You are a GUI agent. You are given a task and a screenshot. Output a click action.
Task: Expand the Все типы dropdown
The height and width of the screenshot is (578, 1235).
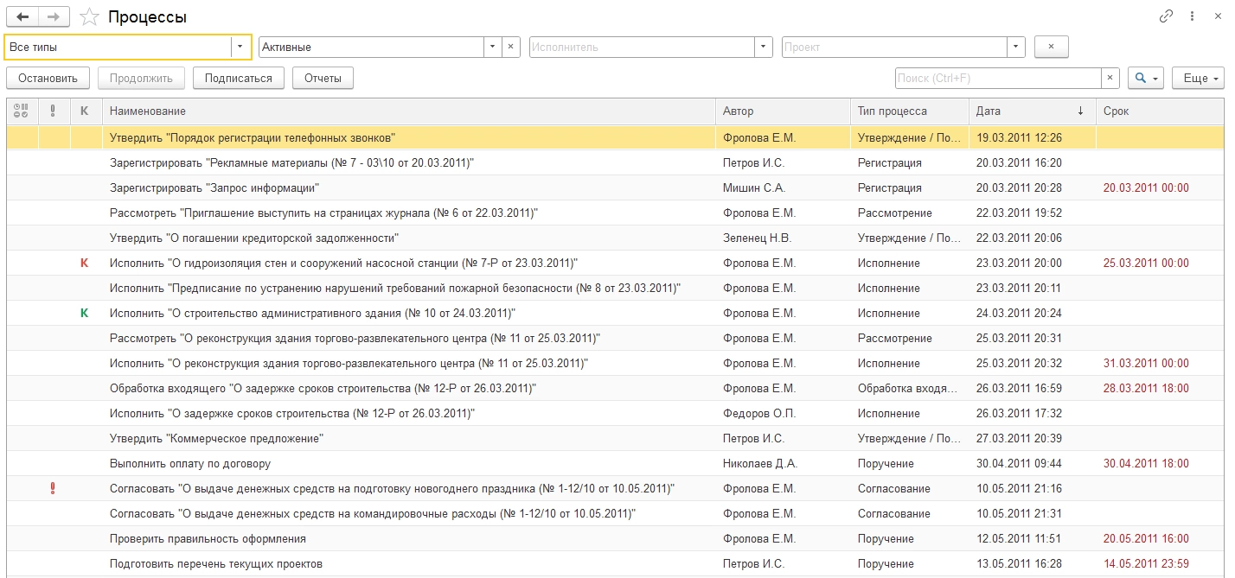coord(240,48)
